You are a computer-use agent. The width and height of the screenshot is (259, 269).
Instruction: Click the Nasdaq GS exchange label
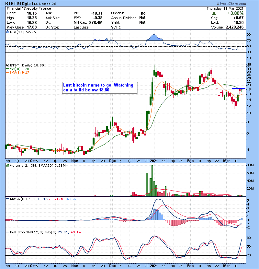click(x=48, y=4)
